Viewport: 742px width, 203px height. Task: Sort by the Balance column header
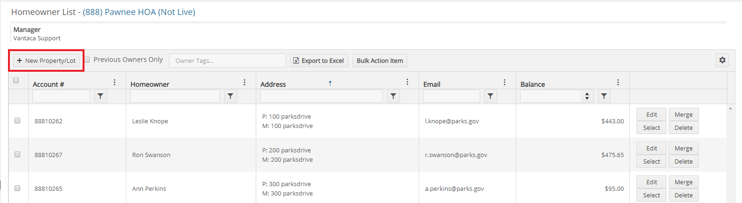(x=533, y=84)
